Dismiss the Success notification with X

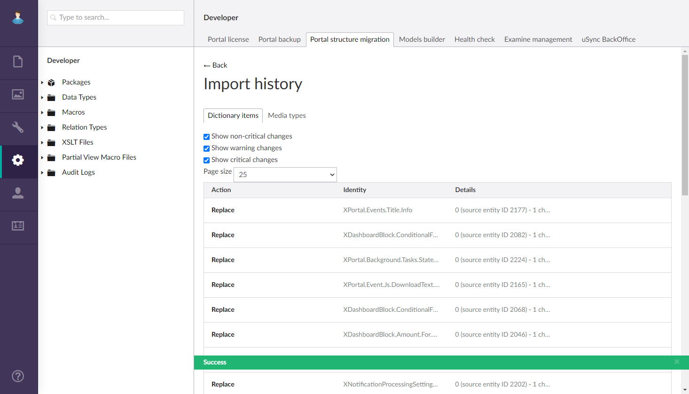coord(677,362)
